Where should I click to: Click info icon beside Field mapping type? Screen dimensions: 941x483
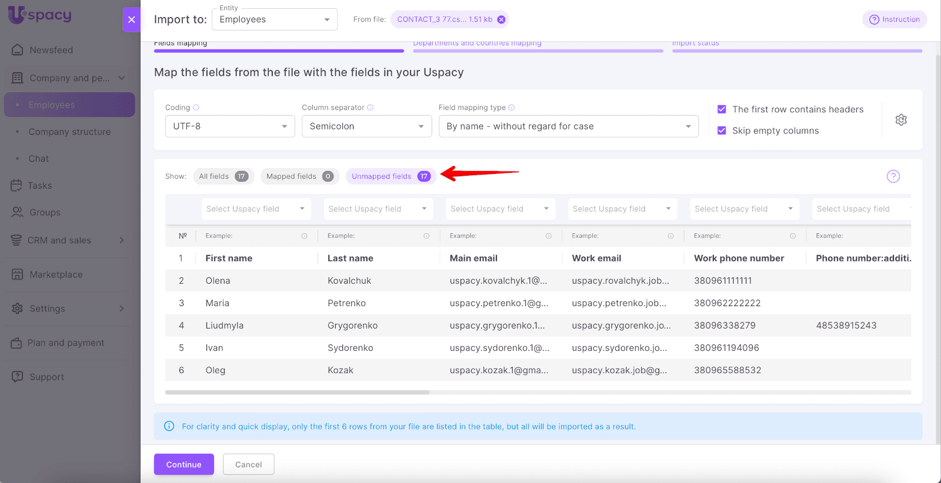coord(512,108)
